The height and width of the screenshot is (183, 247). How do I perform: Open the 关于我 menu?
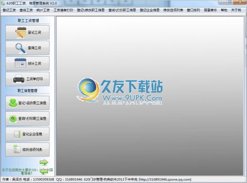tap(236, 10)
